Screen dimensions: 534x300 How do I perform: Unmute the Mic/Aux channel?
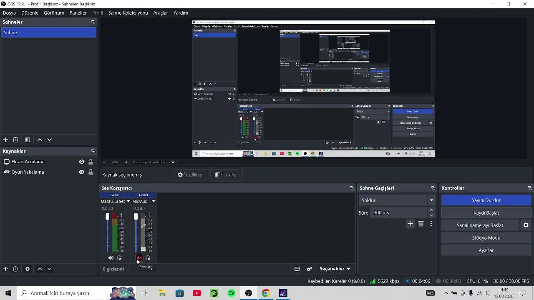[139, 258]
